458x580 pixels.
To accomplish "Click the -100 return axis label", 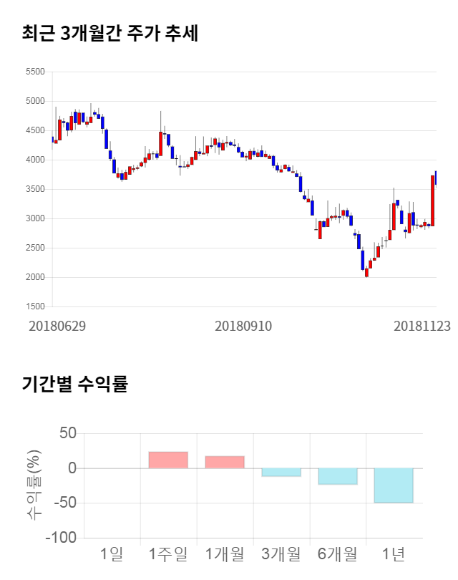I will pyautogui.click(x=61, y=538).
